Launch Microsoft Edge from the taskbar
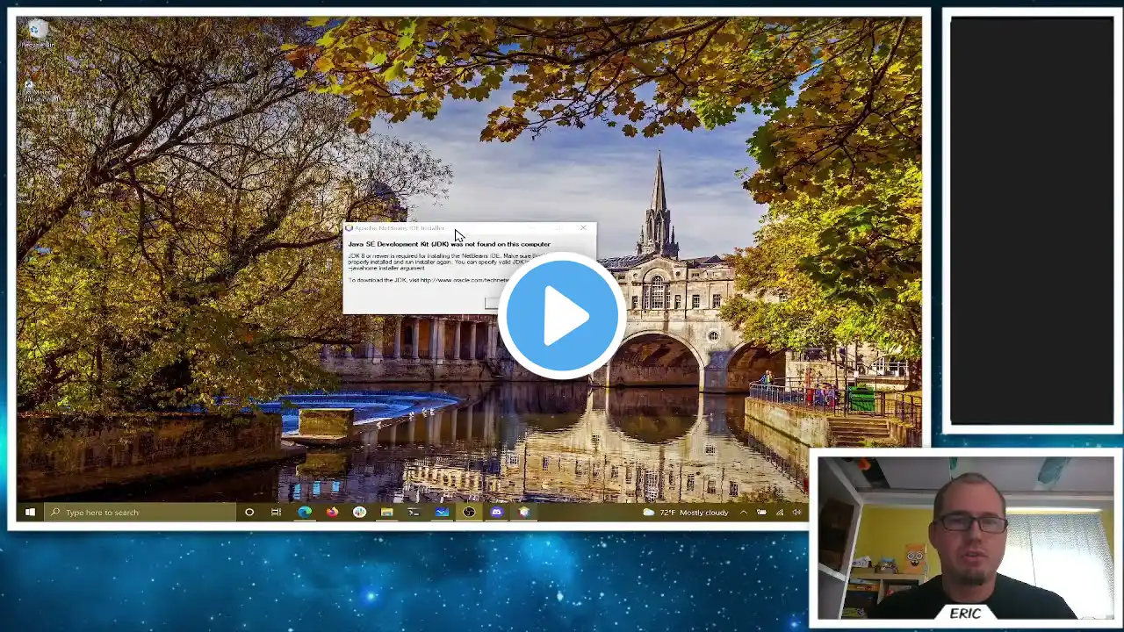The height and width of the screenshot is (632, 1124). click(305, 512)
